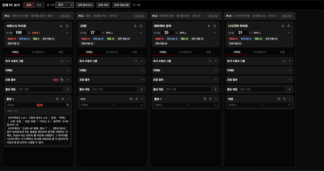
Task: Refresh PC3 with its 새로고침 button
Action: pyautogui.click(x=213, y=16)
